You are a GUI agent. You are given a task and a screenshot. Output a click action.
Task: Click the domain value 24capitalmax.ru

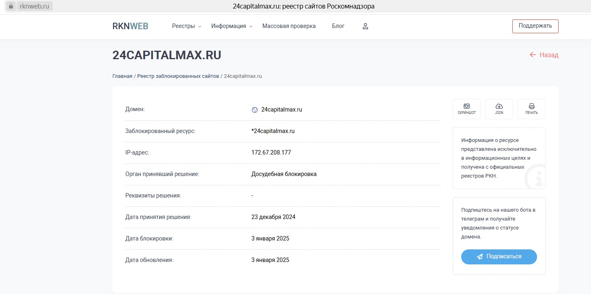pyautogui.click(x=282, y=109)
